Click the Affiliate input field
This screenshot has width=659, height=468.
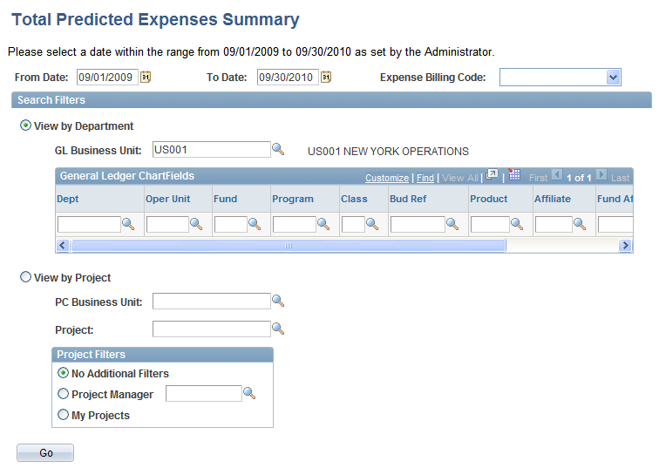click(x=554, y=224)
